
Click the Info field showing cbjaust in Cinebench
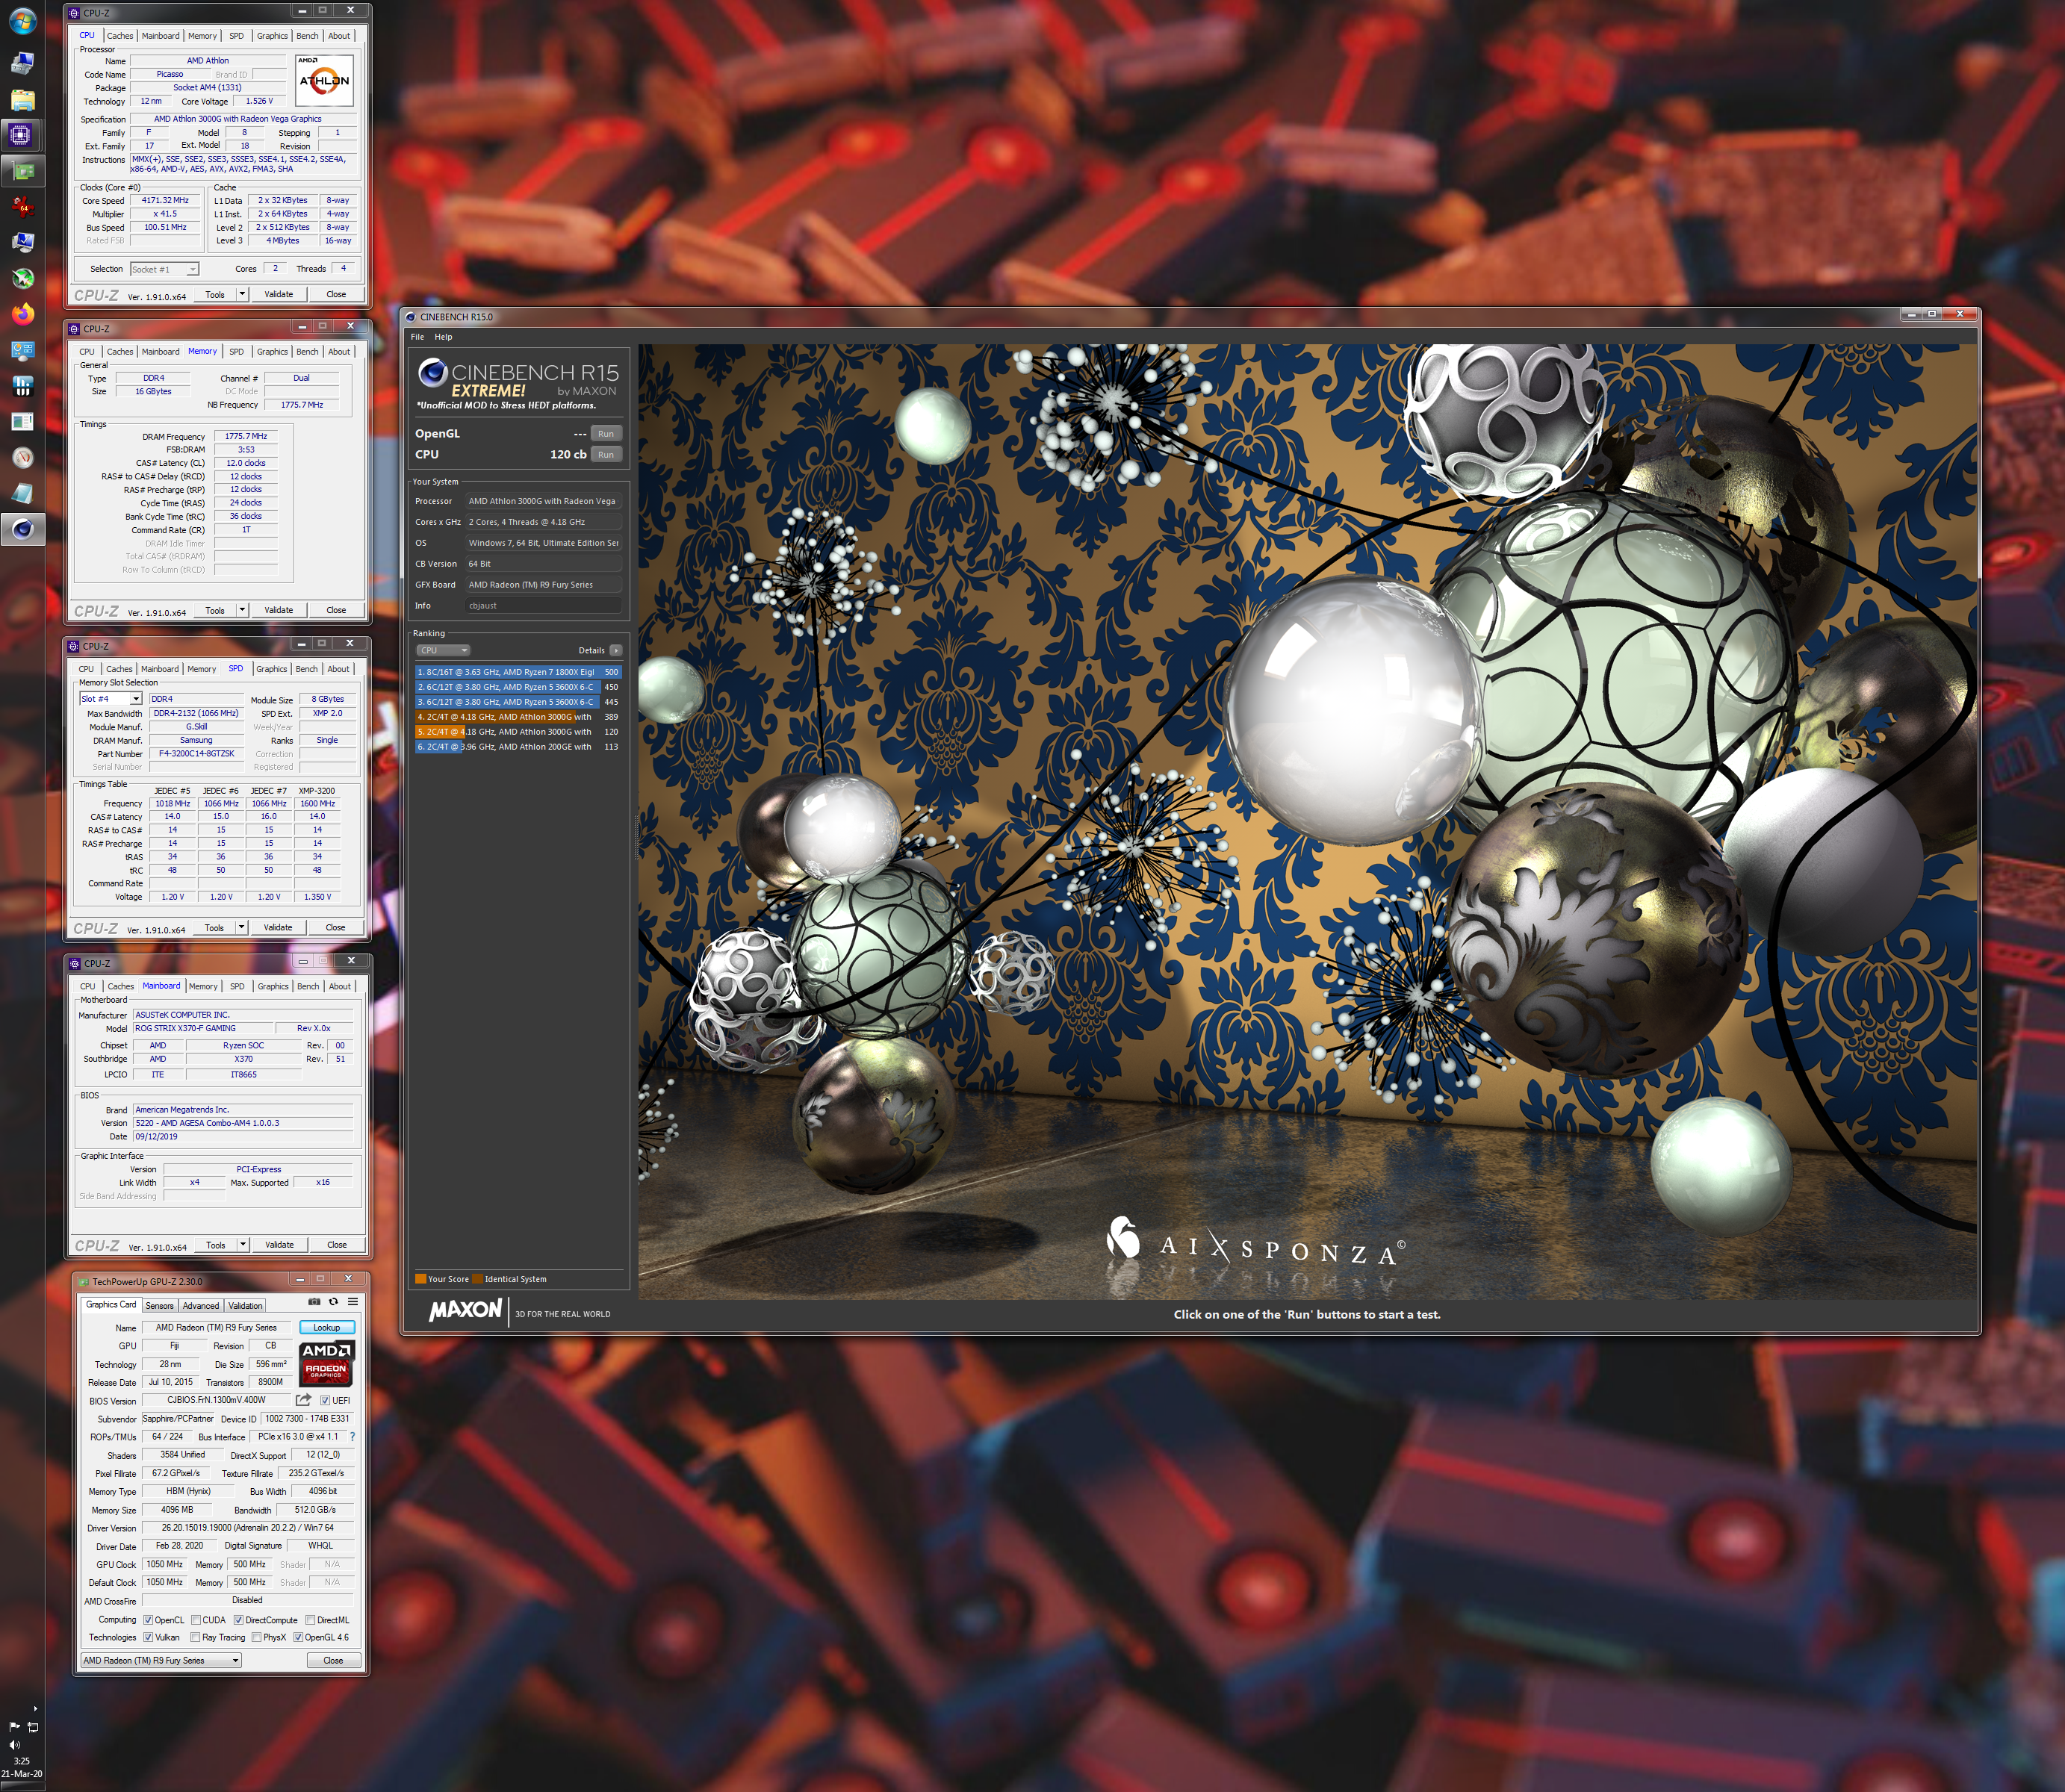point(543,606)
